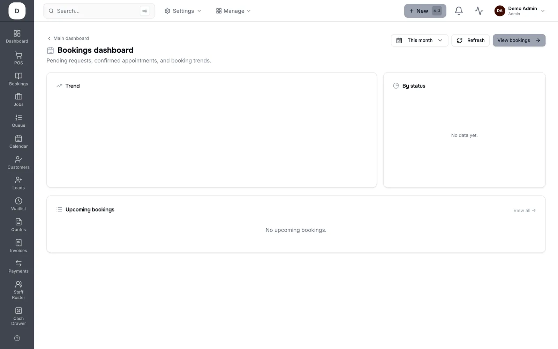Image resolution: width=558 pixels, height=349 pixels.
Task: Expand the Settings dropdown
Action: coord(183,11)
